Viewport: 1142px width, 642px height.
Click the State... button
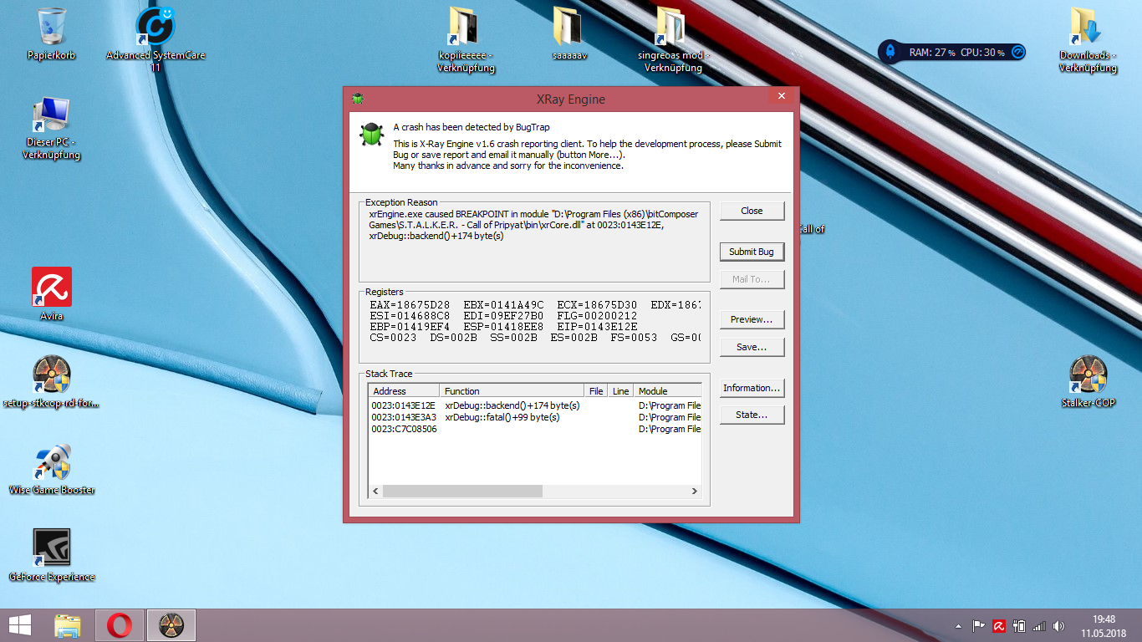click(x=752, y=415)
